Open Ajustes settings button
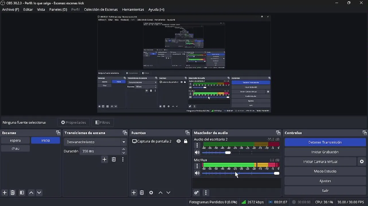 pyautogui.click(x=325, y=181)
